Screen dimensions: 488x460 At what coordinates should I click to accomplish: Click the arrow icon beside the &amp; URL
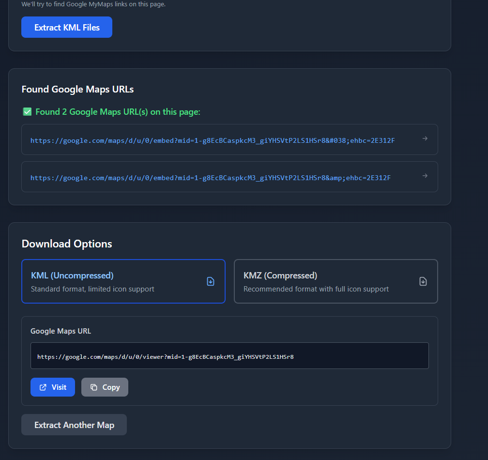click(425, 176)
